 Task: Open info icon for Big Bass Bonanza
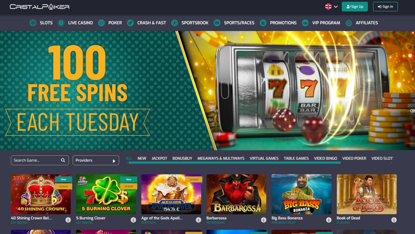(329, 220)
